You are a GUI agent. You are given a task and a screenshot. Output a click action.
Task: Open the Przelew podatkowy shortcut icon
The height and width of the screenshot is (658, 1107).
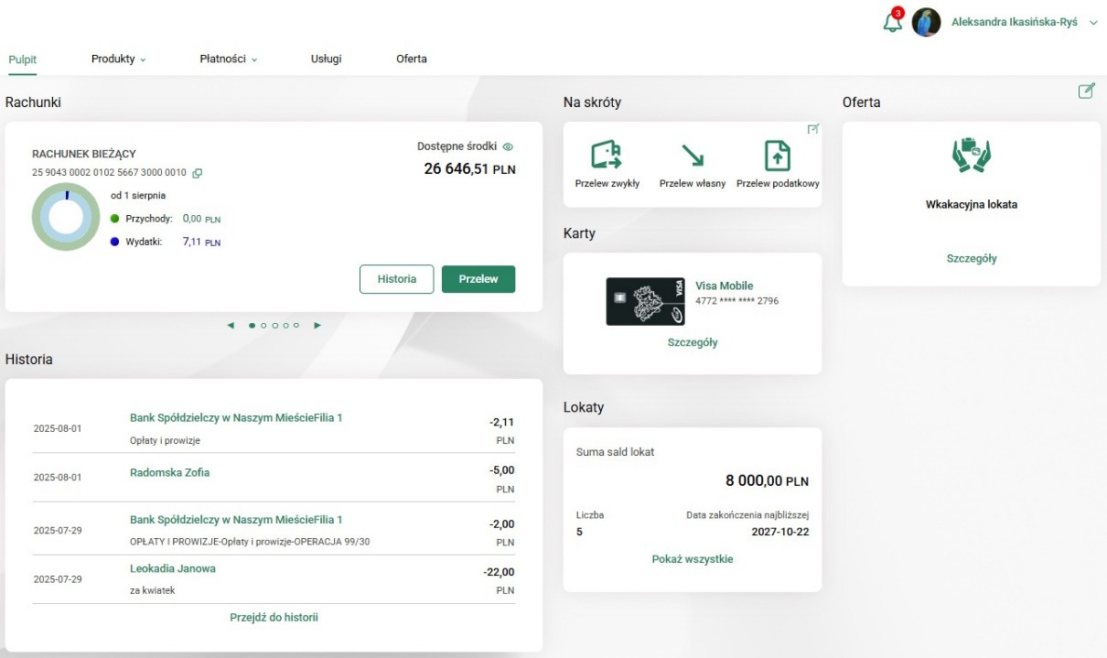(777, 156)
